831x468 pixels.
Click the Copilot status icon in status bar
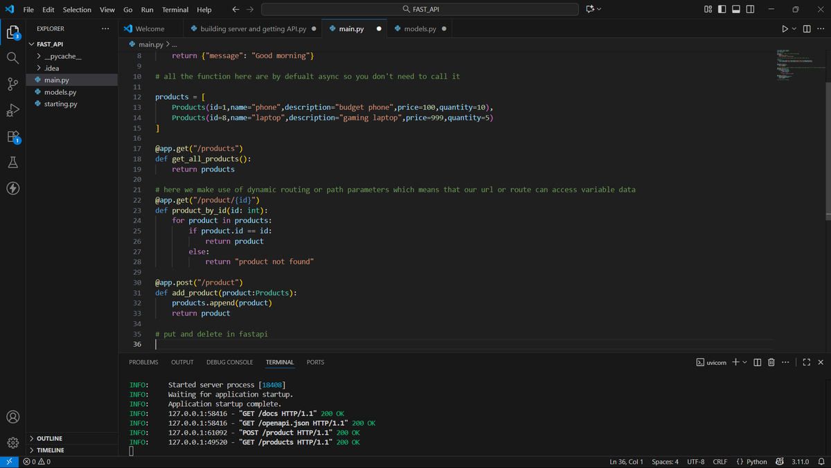(x=780, y=462)
